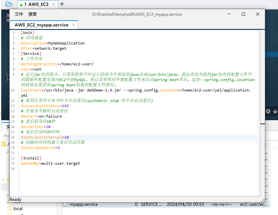Click the [Install] section header
The width and height of the screenshot is (278, 215).
coord(31,158)
